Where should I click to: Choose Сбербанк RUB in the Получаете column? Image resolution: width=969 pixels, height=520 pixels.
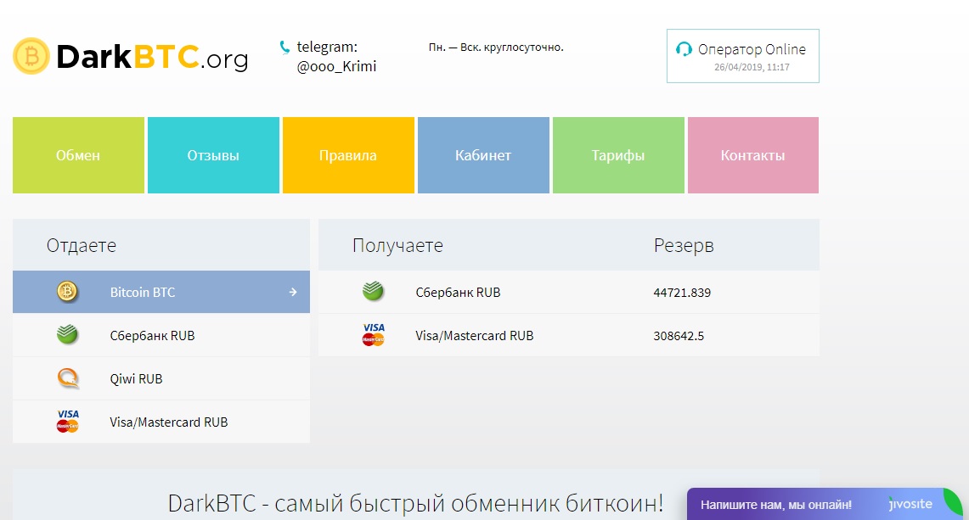(458, 292)
